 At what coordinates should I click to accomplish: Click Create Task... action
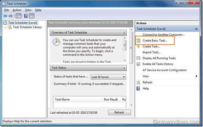(151, 47)
